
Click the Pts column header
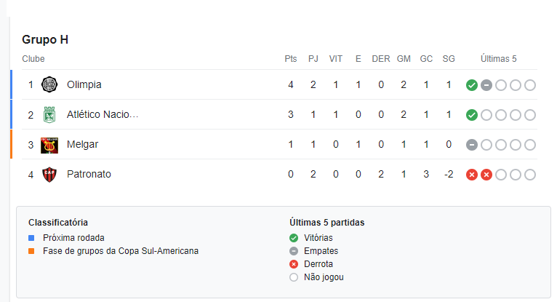pyautogui.click(x=291, y=59)
